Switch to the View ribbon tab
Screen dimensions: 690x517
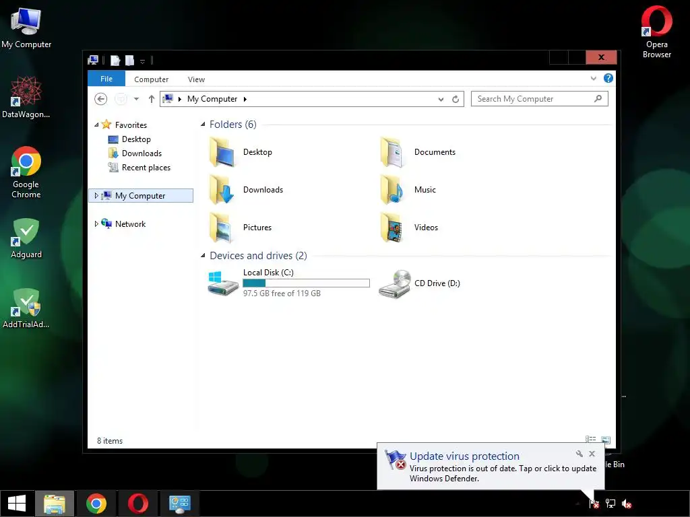(196, 79)
